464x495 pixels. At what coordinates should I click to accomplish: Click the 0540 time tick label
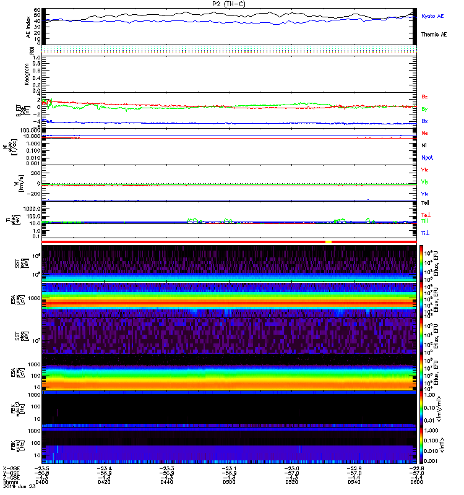(354, 482)
